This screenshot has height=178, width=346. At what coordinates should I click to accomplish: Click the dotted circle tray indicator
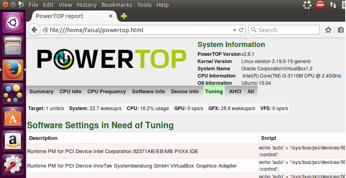click(307, 5)
